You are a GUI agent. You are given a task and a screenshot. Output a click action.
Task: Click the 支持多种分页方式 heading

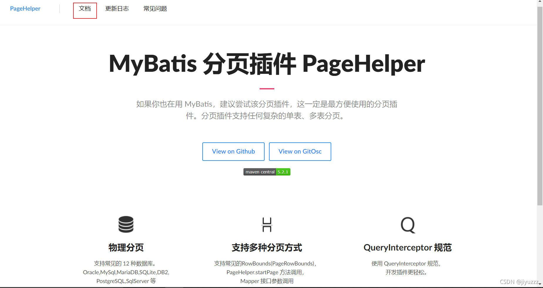267,248
